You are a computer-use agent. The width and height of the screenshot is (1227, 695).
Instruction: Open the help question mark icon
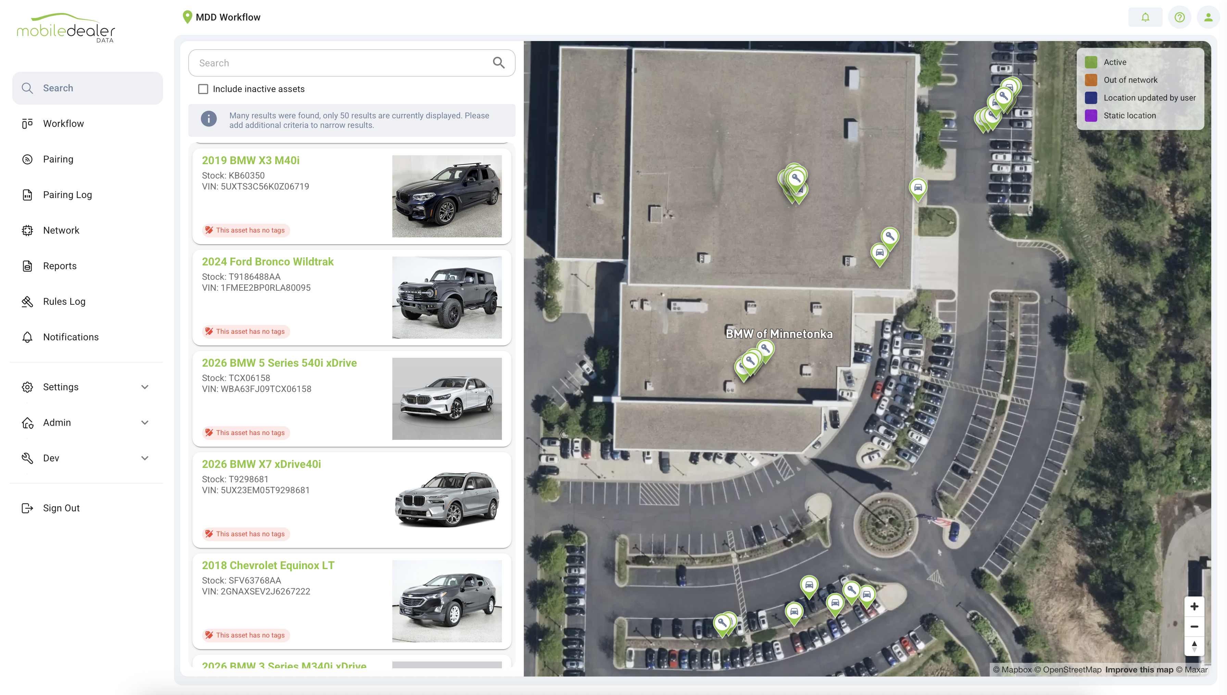1180,18
